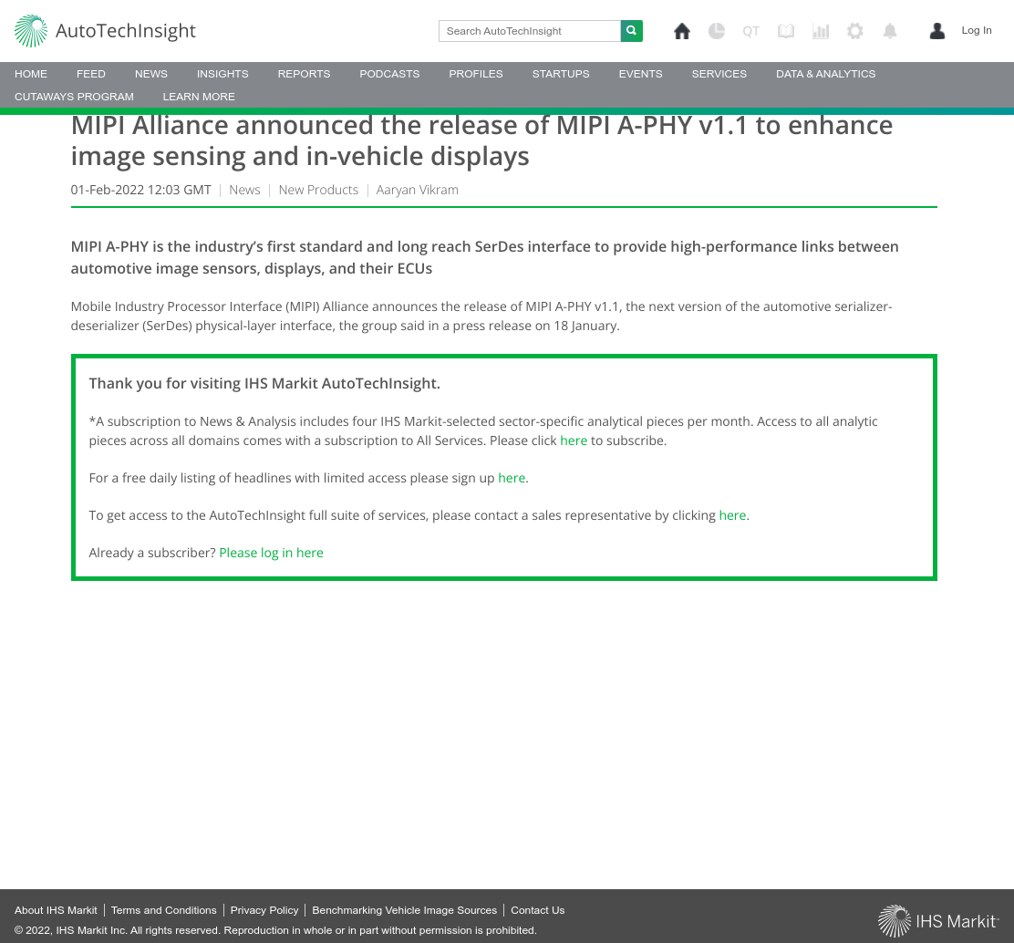The height and width of the screenshot is (943, 1014).
Task: Open the INSIGHTS menu item
Action: (222, 74)
